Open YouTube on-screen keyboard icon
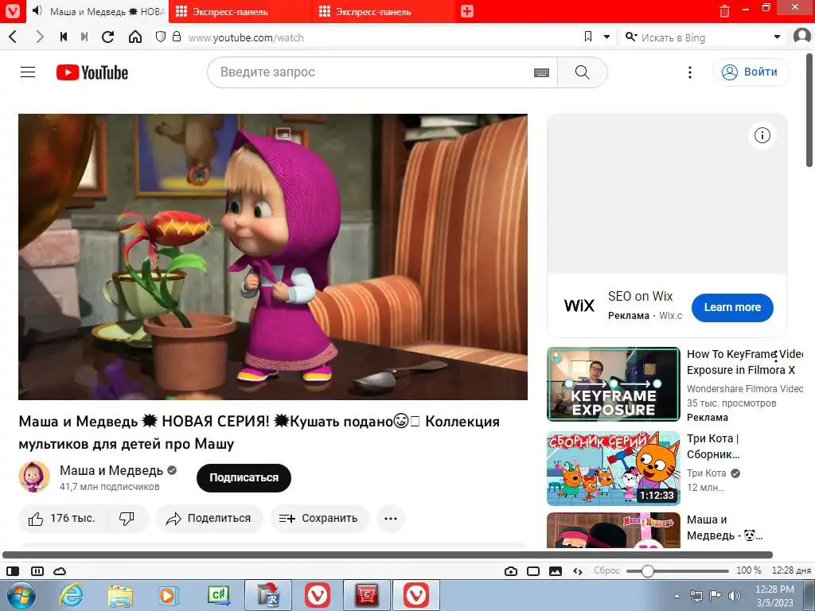Screen dimensions: 815x611 (541, 72)
